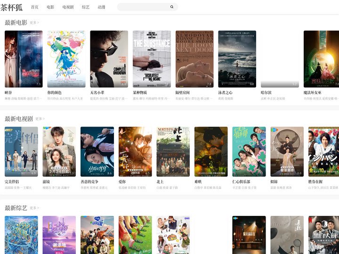339x254 pixels.
Task: Open The Room Next Door poster
Action: point(194,59)
